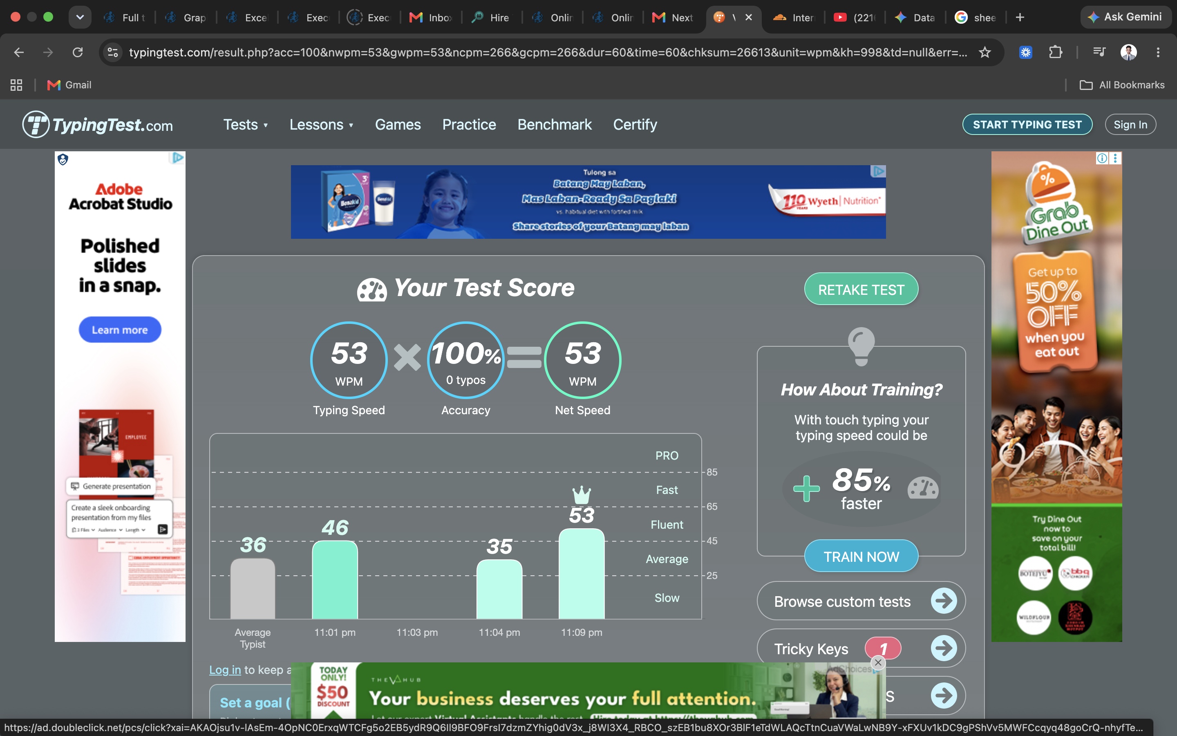This screenshot has height=736, width=1177.
Task: Open the Chrome three-dot menu
Action: [1158, 52]
